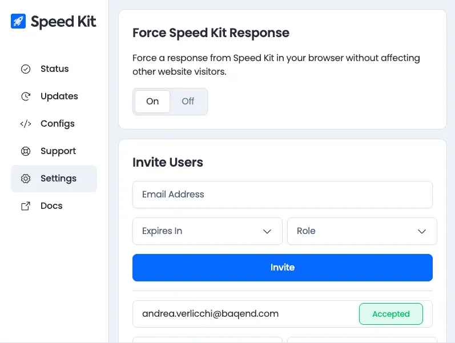
Task: Go to the Updates page
Action: (x=54, y=96)
